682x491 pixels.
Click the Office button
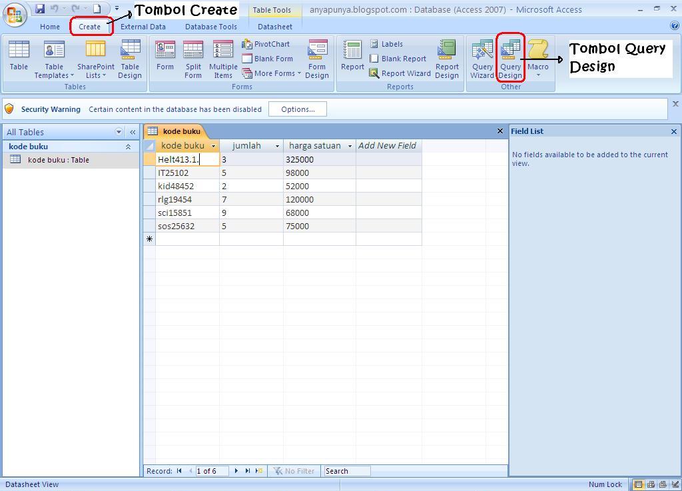pos(15,15)
